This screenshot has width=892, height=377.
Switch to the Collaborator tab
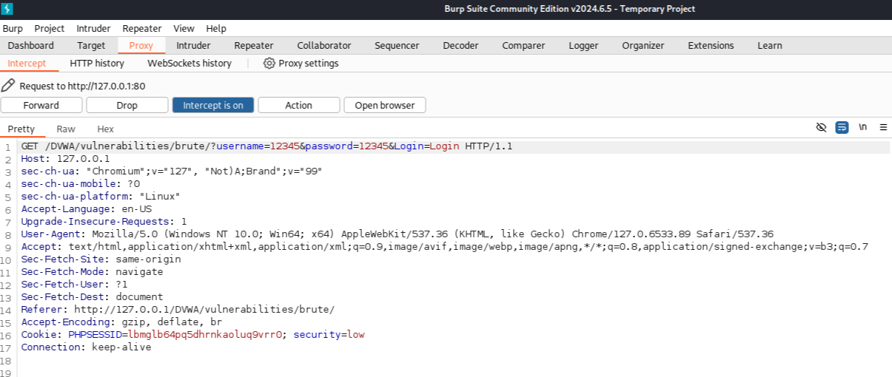(x=324, y=45)
